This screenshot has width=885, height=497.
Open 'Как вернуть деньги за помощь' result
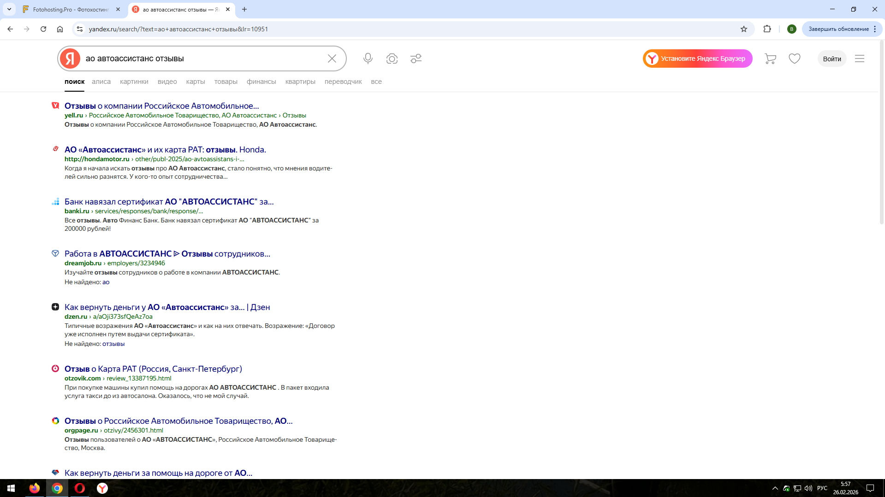pyautogui.click(x=159, y=473)
